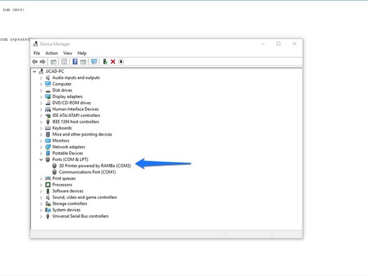Select IDE ATA/ATAPI controllers label
Image resolution: width=368 pixels, height=276 pixels.
click(76, 116)
